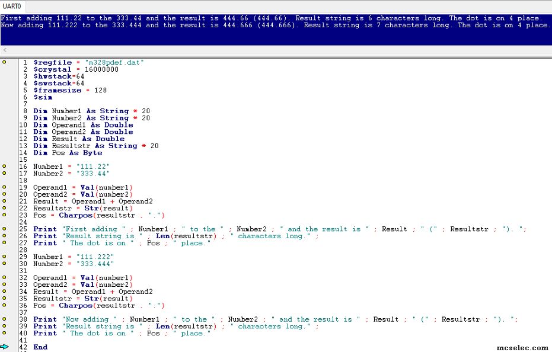Click the Dim Resultstr As String * 20 line
This screenshot has width=552, height=352.
96,146
